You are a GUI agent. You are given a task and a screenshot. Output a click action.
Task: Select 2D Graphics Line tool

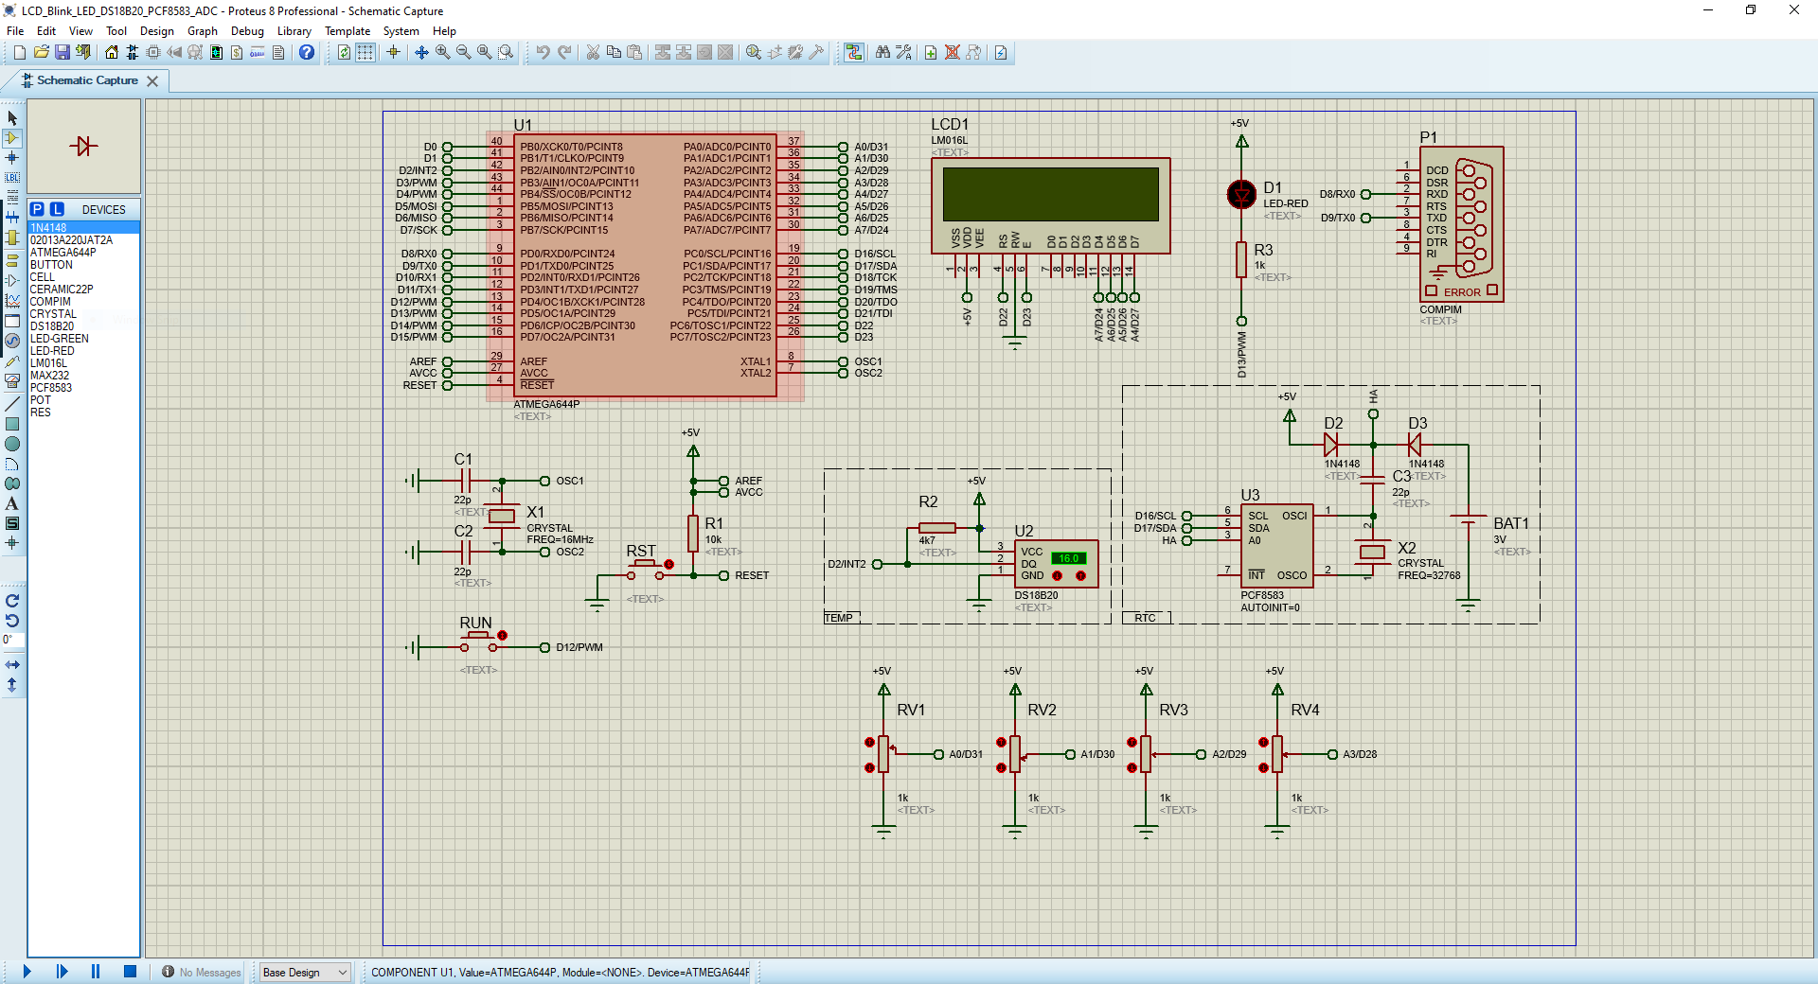point(12,404)
